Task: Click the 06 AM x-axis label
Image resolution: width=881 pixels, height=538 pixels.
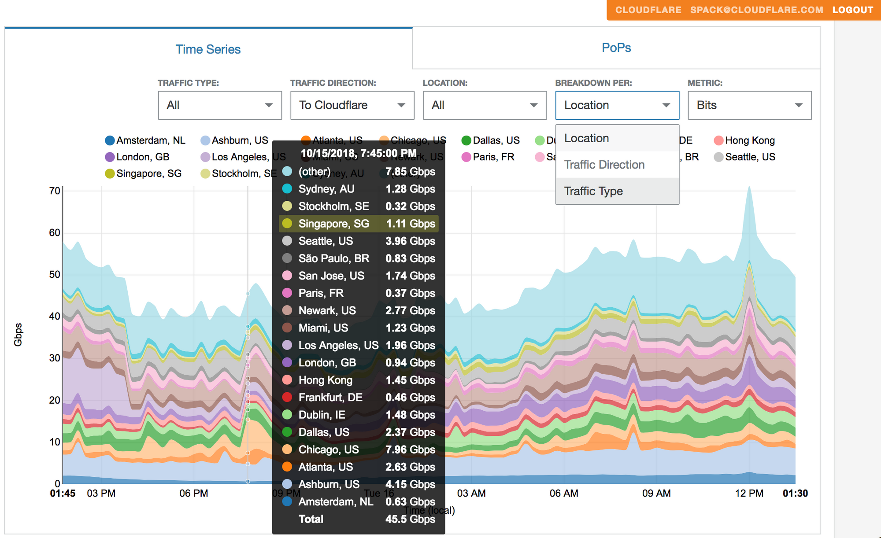Action: point(564,493)
